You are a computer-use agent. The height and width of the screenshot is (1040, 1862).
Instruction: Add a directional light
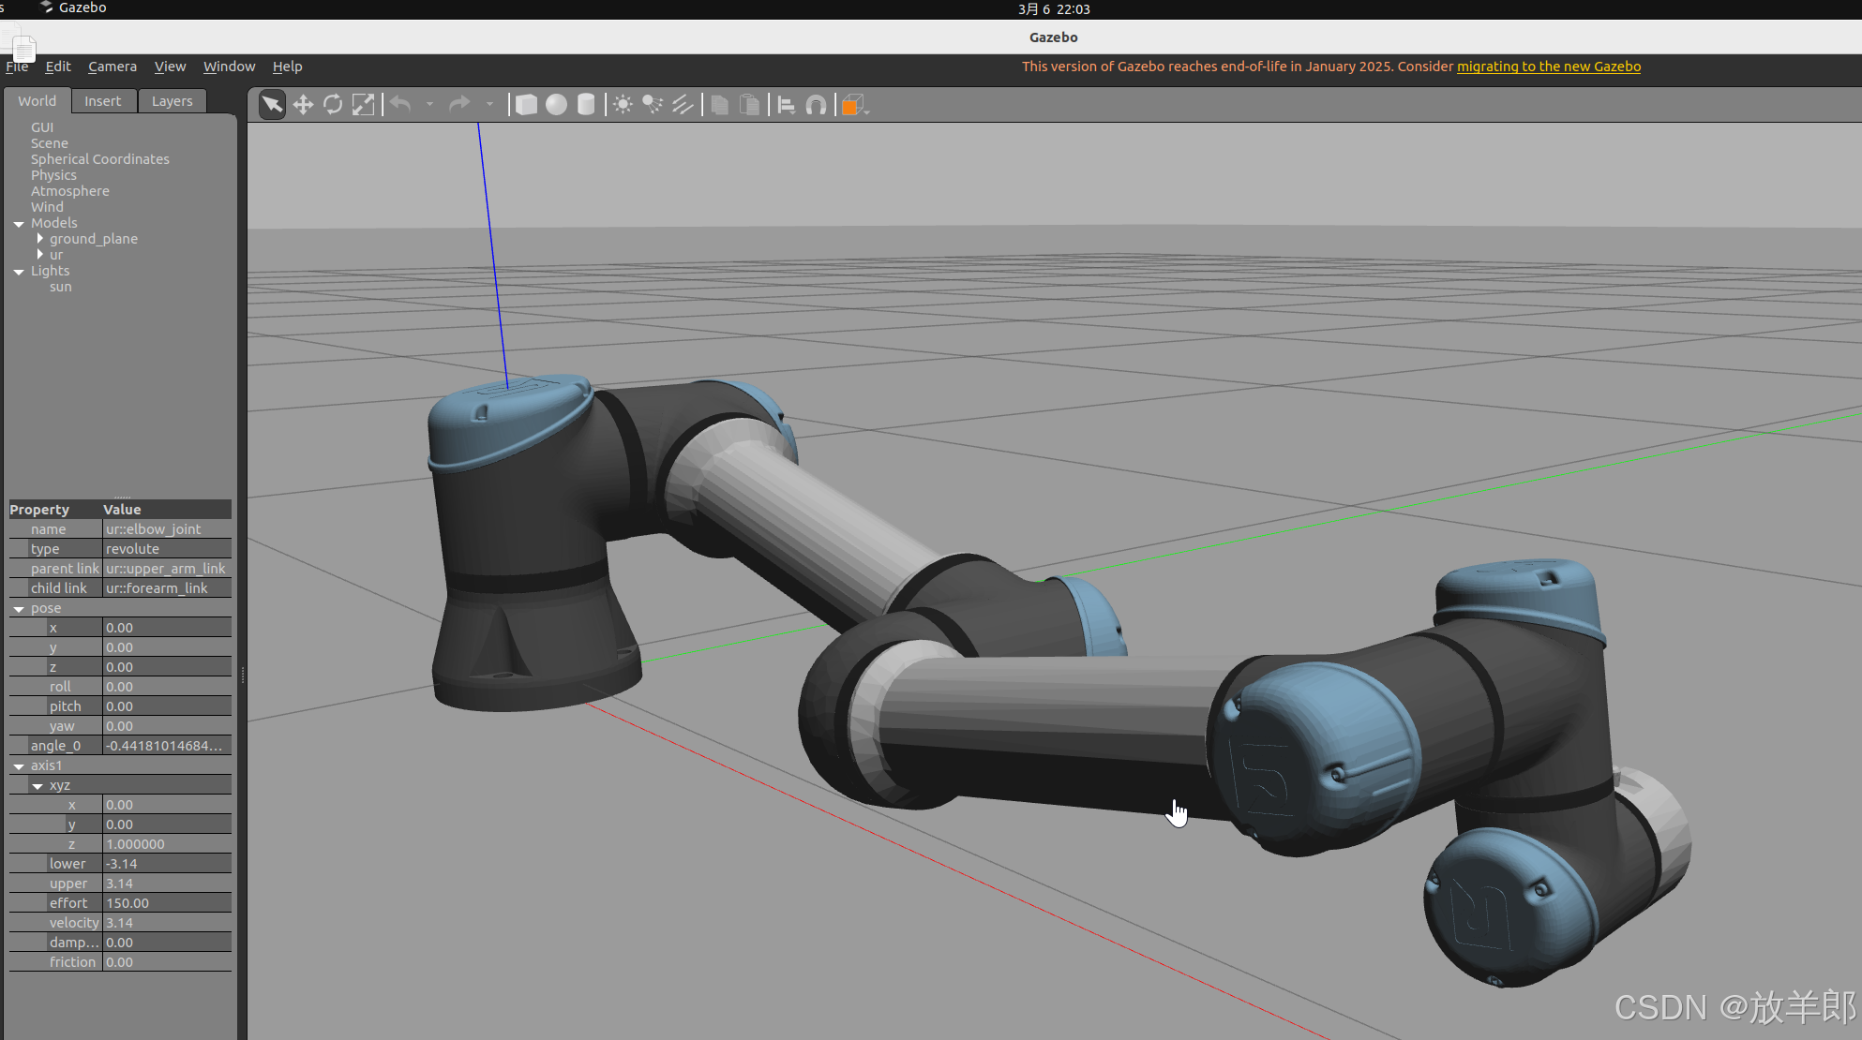point(683,105)
